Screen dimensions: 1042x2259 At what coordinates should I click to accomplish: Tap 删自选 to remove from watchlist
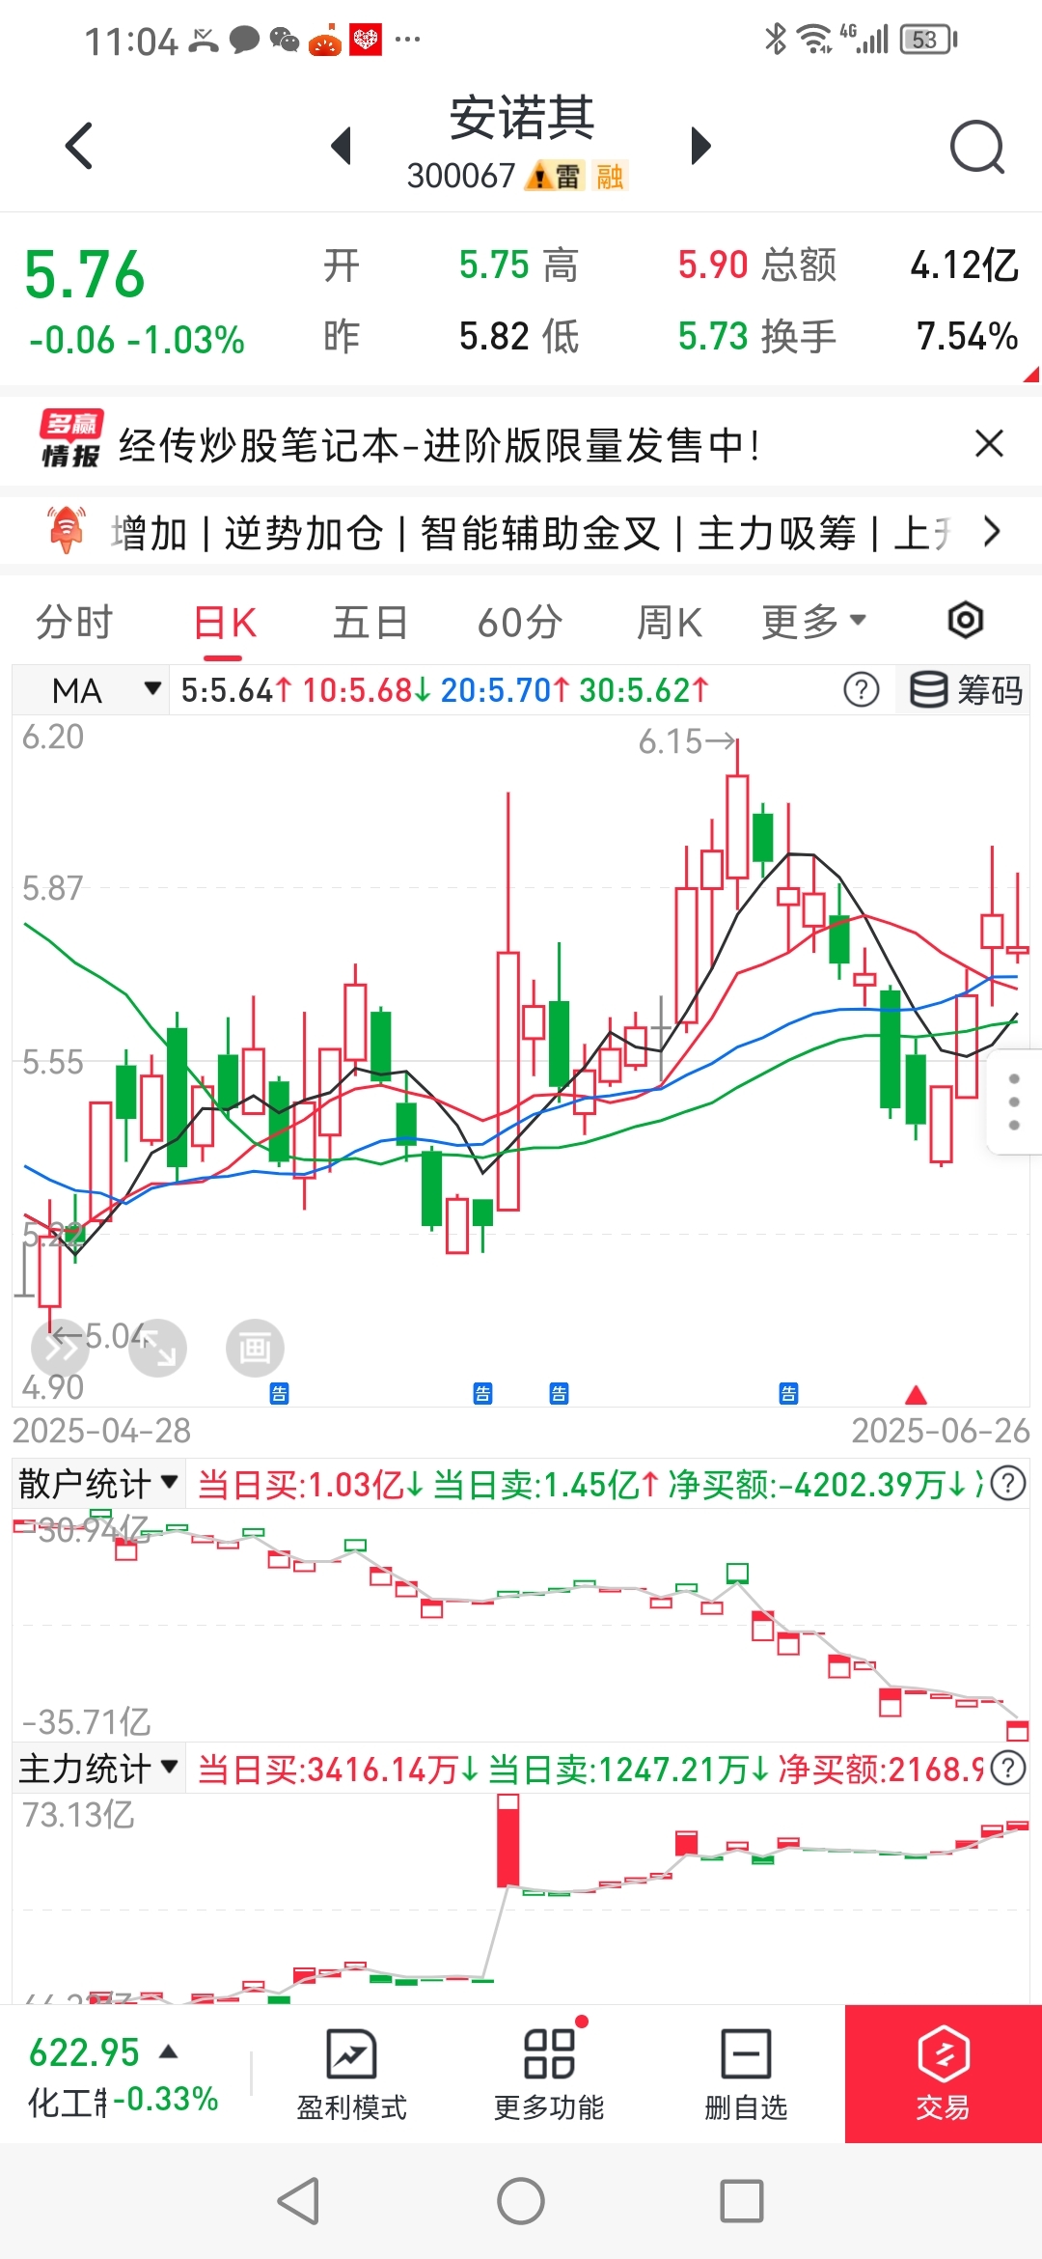coord(746,2075)
